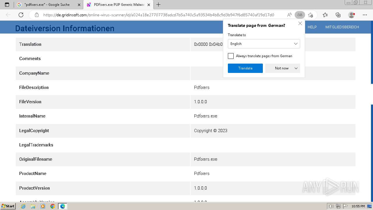Viewport: 373px width, 210px height.
Task: Click ProductName value Pdfixers
Action: coord(202,174)
